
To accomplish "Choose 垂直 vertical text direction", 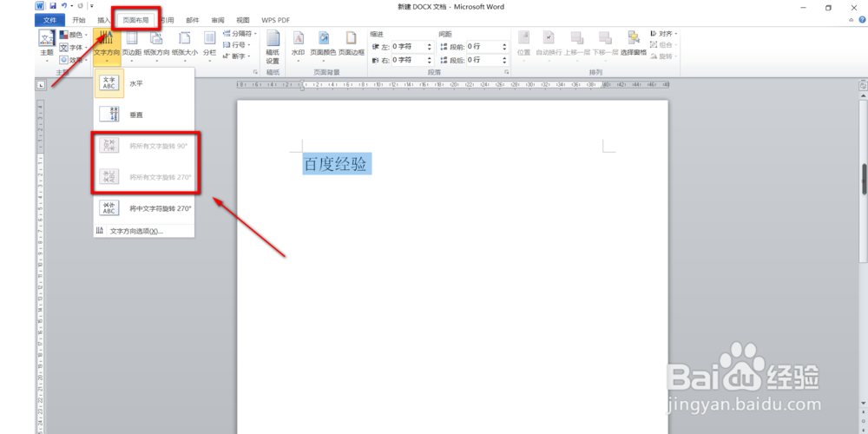I will pyautogui.click(x=144, y=115).
